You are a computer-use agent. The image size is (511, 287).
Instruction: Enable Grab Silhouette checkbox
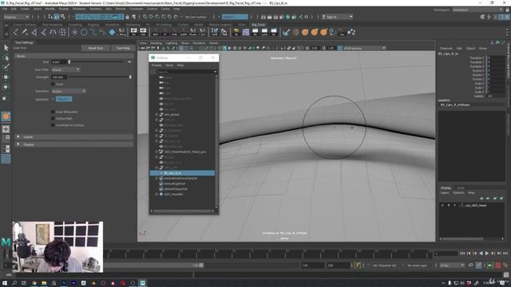click(x=53, y=112)
